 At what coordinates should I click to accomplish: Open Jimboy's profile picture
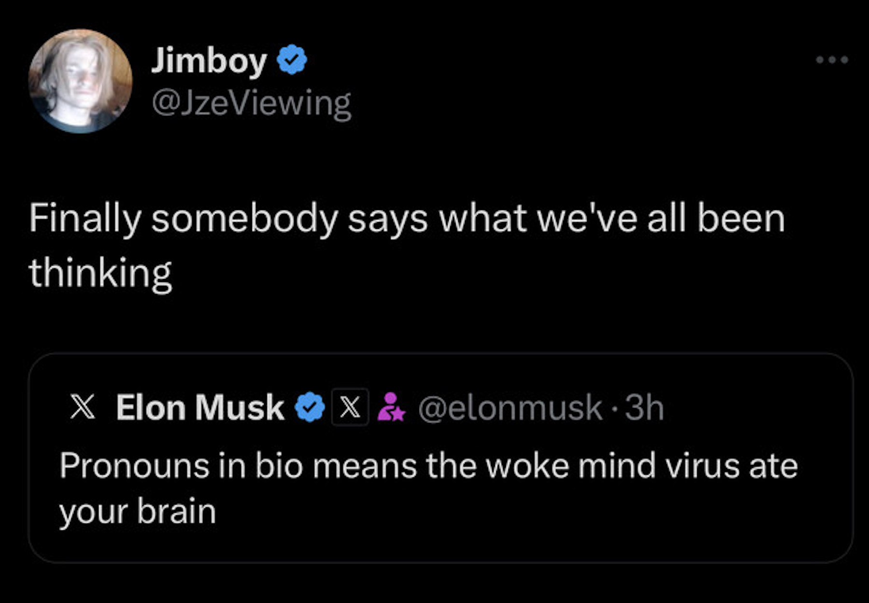80,81
